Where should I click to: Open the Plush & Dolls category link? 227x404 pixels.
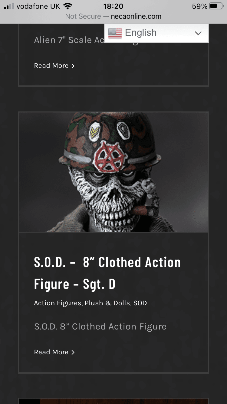[x=107, y=303]
